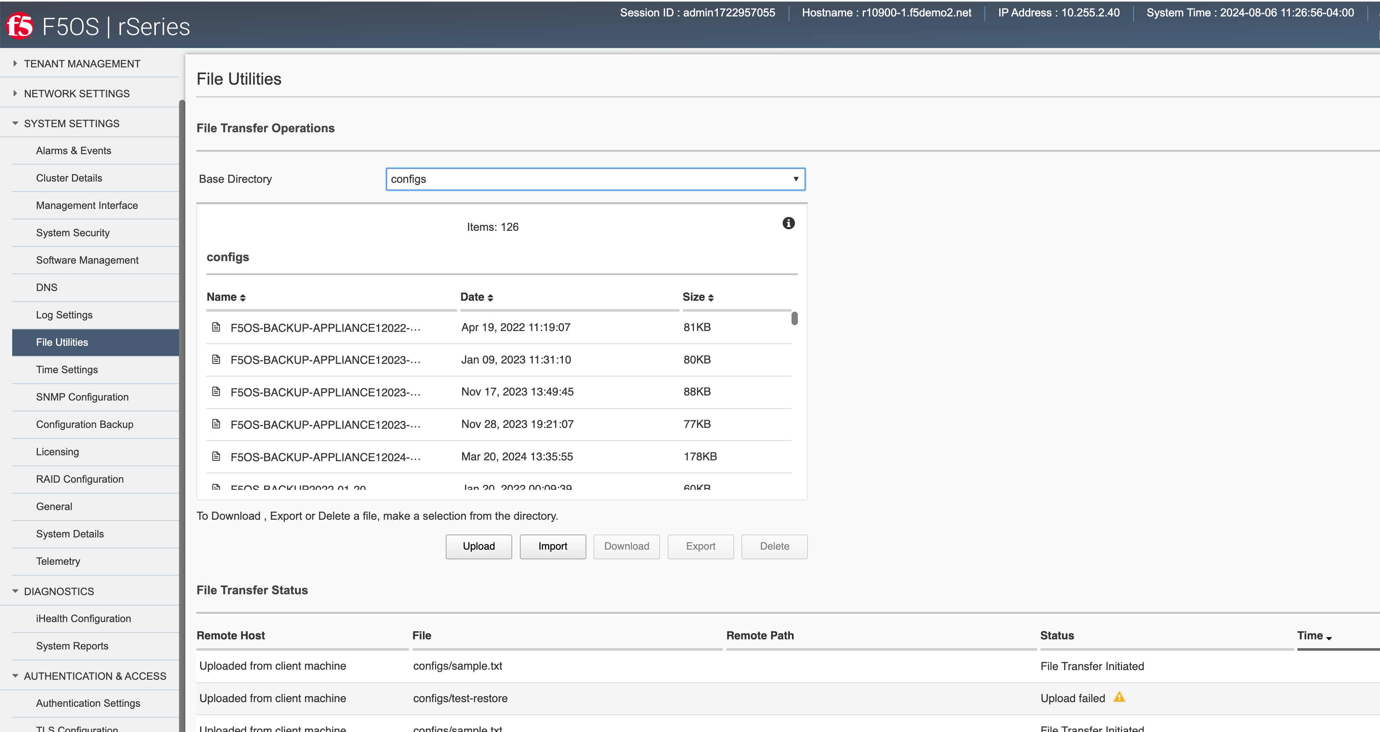Click file icon for Nov 28, 2023 backup

tap(216, 424)
